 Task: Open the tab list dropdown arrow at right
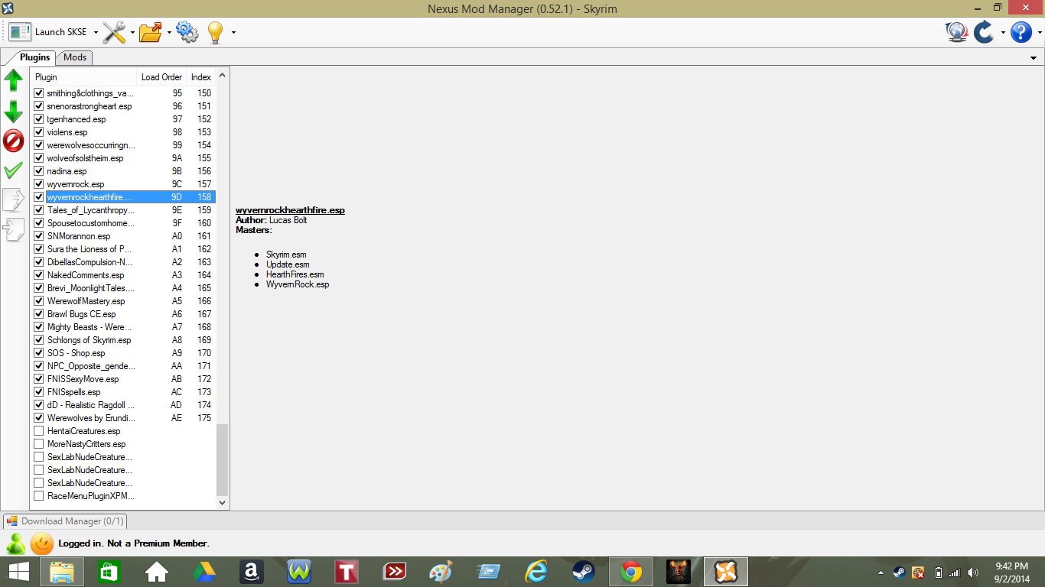(1034, 58)
